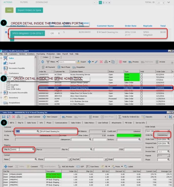The width and height of the screenshot is (174, 187).
Task: Click the Labels tag button
Action: (x=129, y=167)
